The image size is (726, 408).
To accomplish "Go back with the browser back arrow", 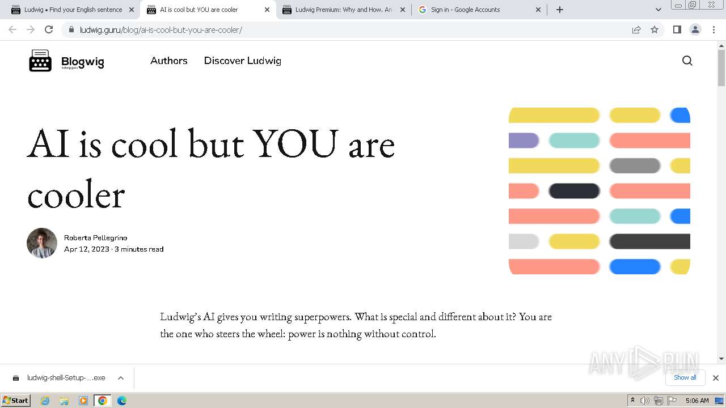I will 12,29.
